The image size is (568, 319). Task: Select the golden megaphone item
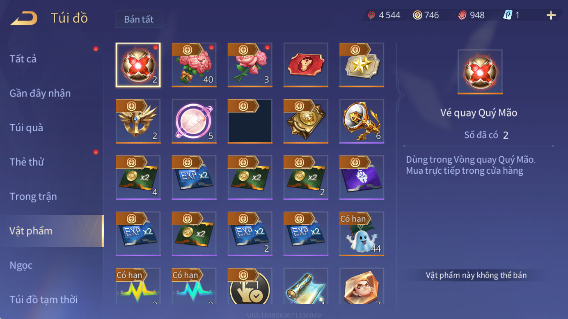pos(362,121)
